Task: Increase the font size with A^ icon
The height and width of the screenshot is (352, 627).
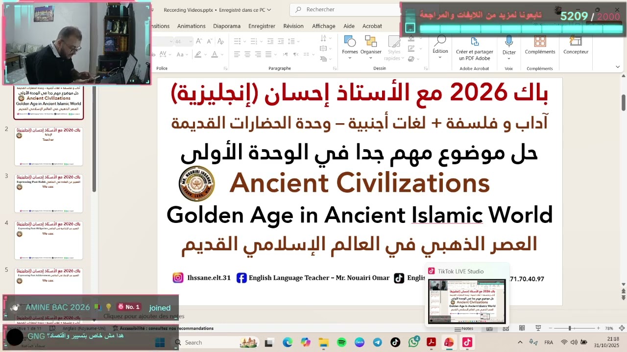Action: [x=198, y=41]
